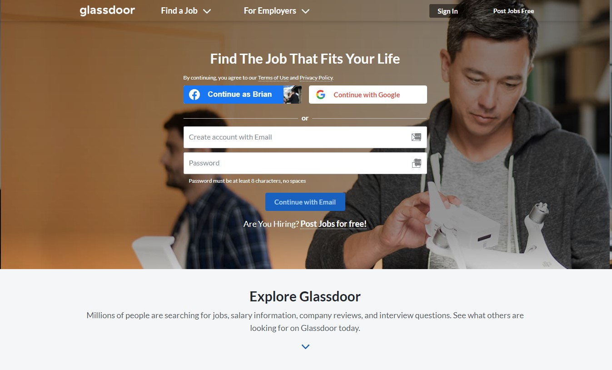Focus the Password input field
The height and width of the screenshot is (370, 612).
[305, 163]
